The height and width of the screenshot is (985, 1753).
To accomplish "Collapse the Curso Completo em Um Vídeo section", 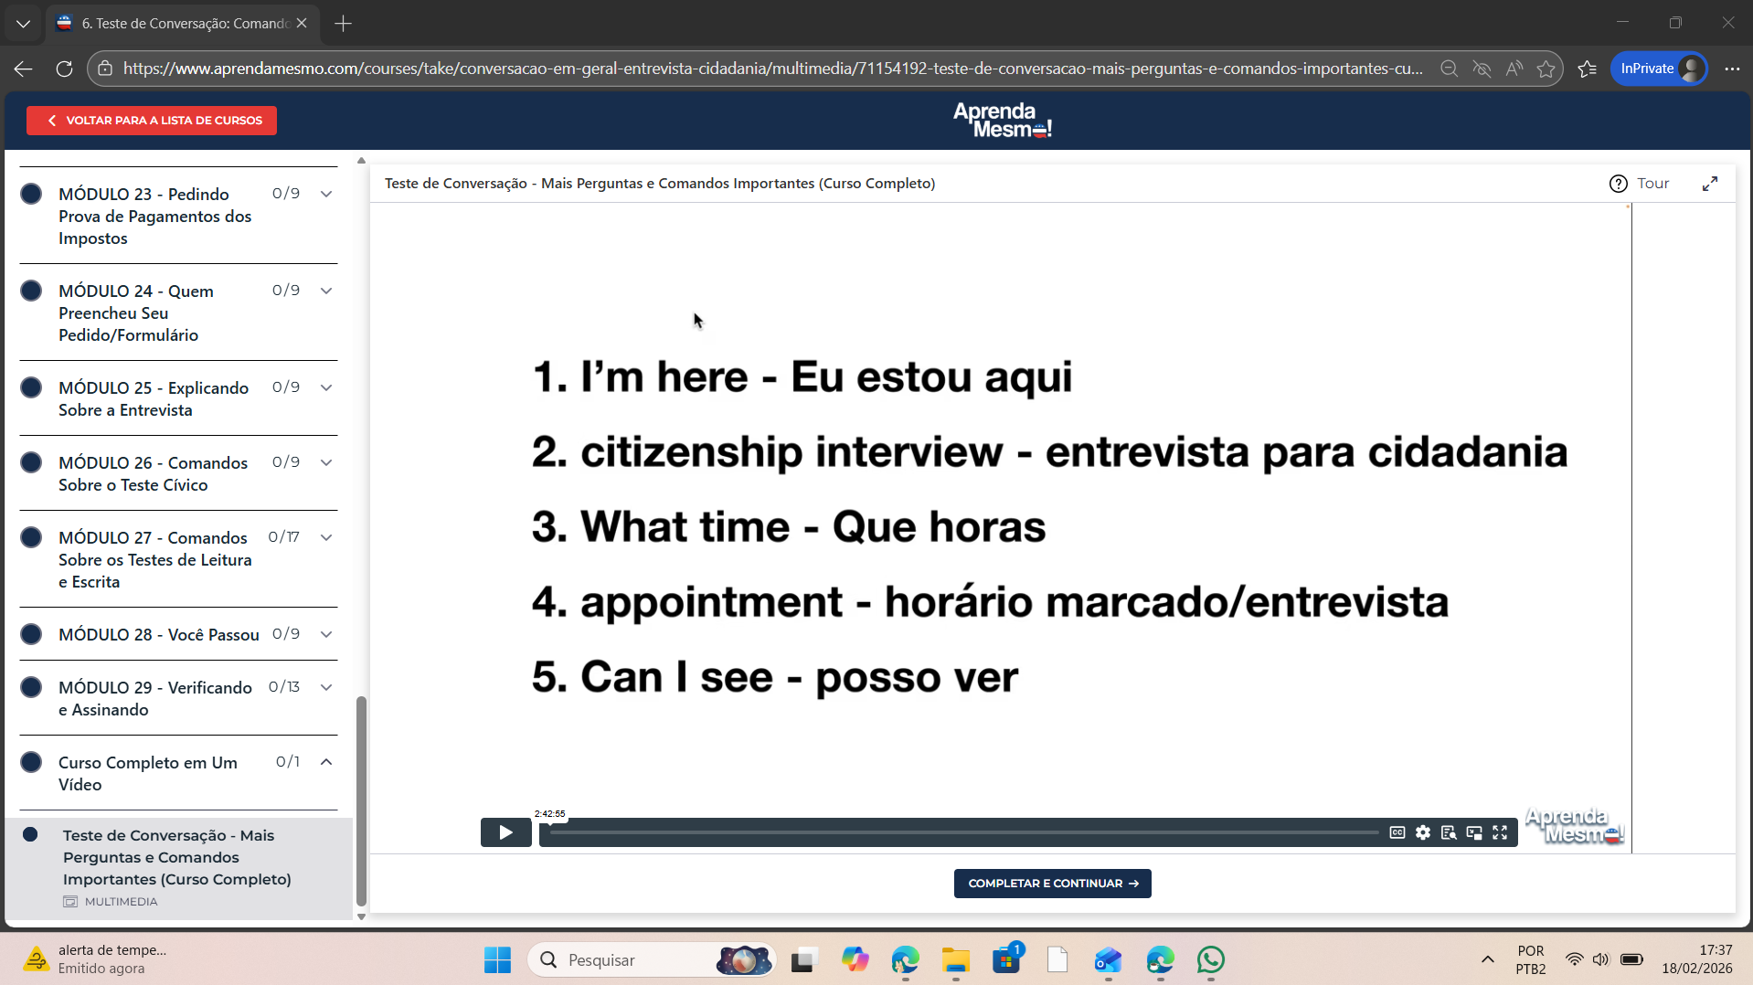I will (326, 762).
